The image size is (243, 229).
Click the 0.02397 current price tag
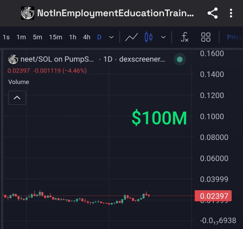click(213, 196)
